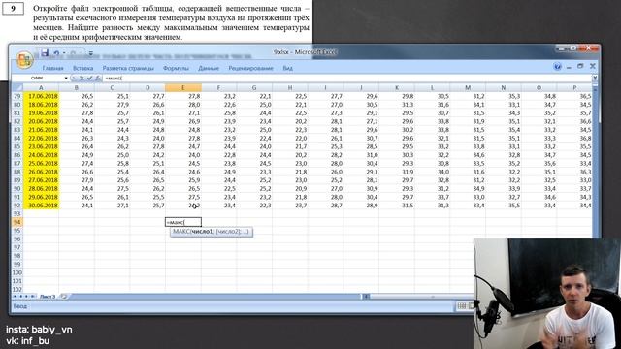Click cell M90 with value 34,9
621x349 pixels.
pyautogui.click(x=468, y=189)
